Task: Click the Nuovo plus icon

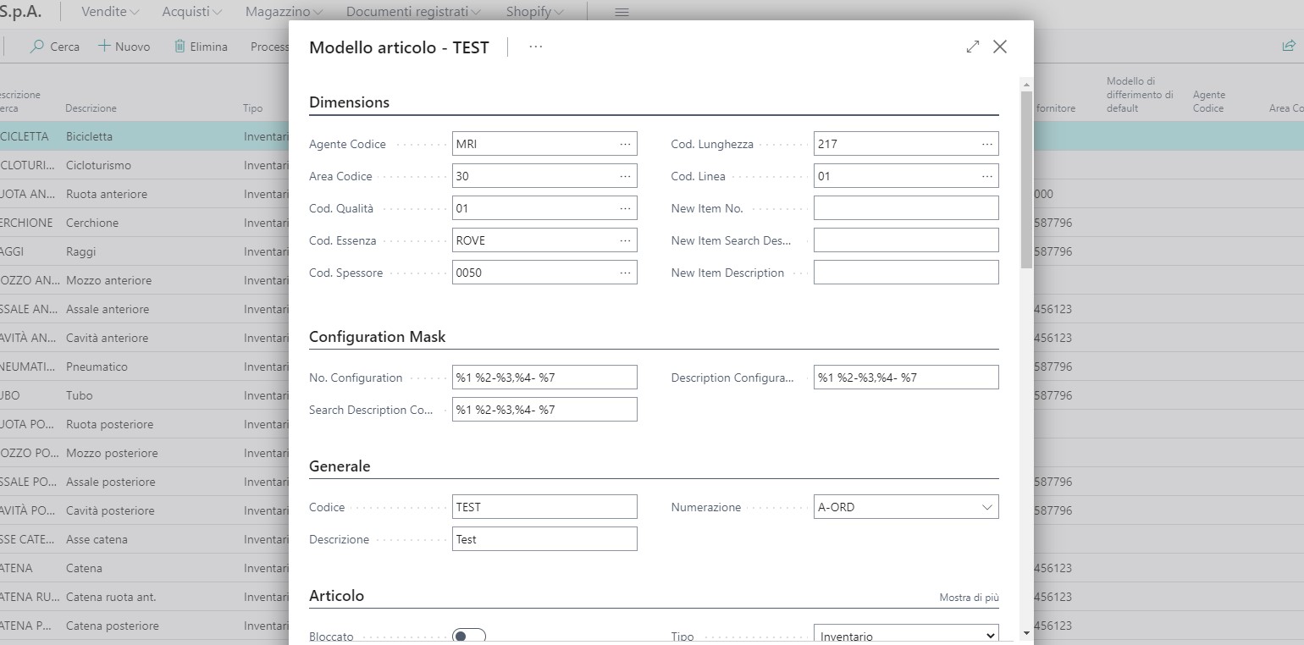Action: coord(105,47)
